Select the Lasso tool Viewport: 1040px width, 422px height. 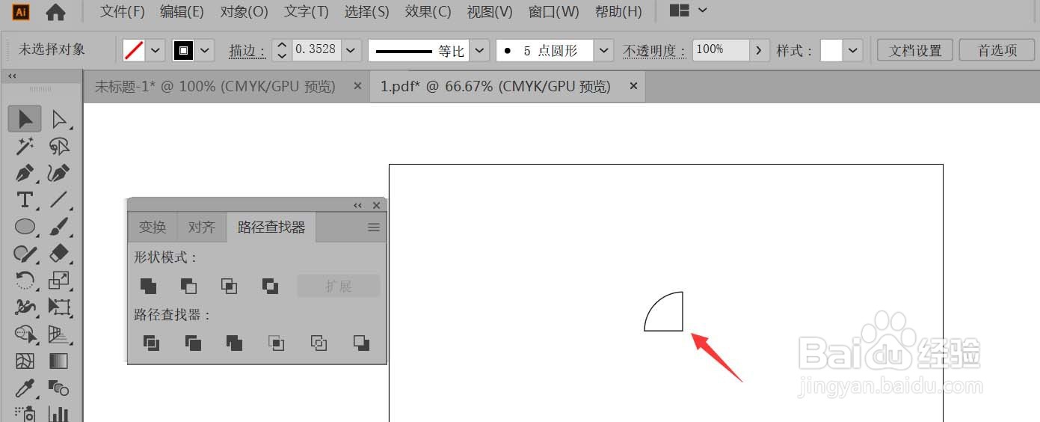pyautogui.click(x=59, y=146)
